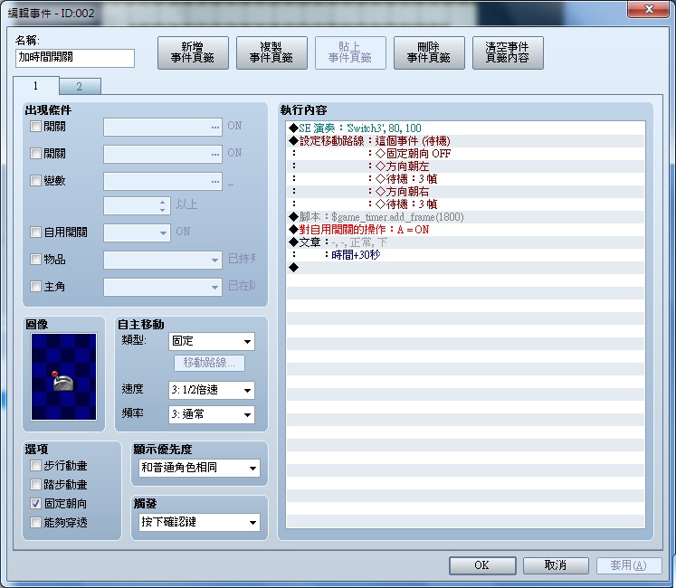Enable the second 開關 condition checkbox
The width and height of the screenshot is (676, 588).
[x=35, y=153]
